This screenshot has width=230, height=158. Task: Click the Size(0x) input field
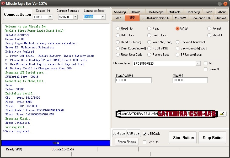pos(190,80)
